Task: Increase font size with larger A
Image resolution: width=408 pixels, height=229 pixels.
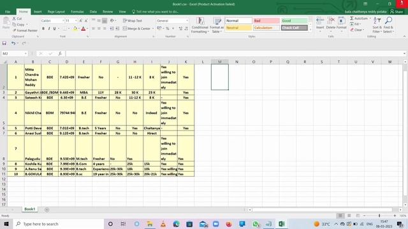Action: pos(81,20)
